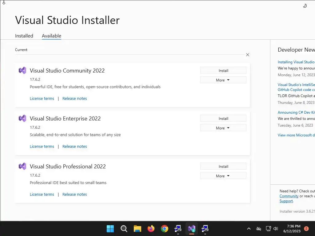Click the Visual Studio Professional 2022 logo
The height and width of the screenshot is (236, 315).
tap(22, 166)
